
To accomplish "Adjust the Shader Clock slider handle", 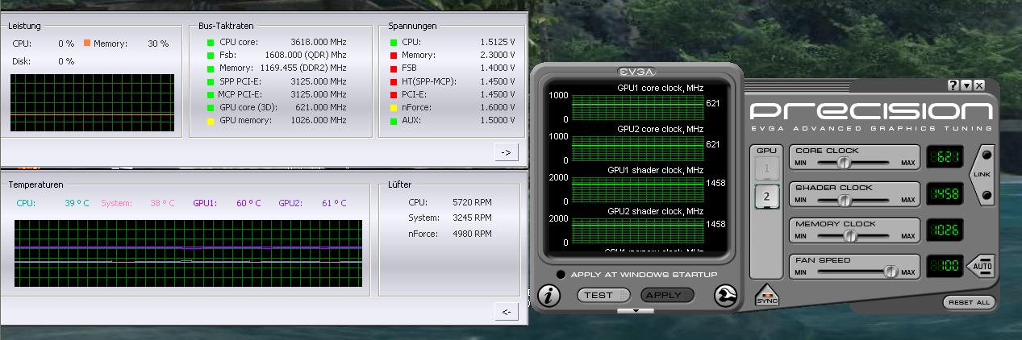I will [845, 199].
